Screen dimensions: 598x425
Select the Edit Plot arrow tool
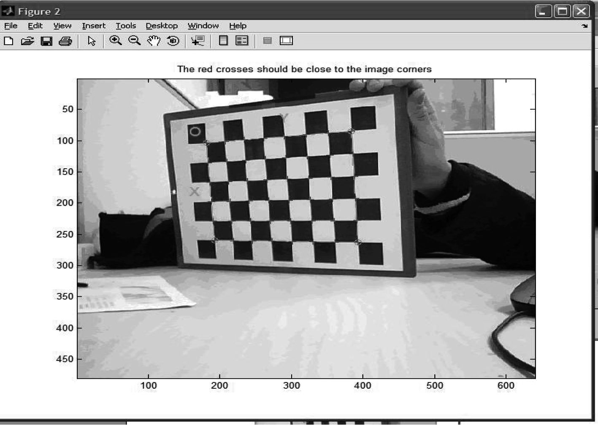click(92, 41)
